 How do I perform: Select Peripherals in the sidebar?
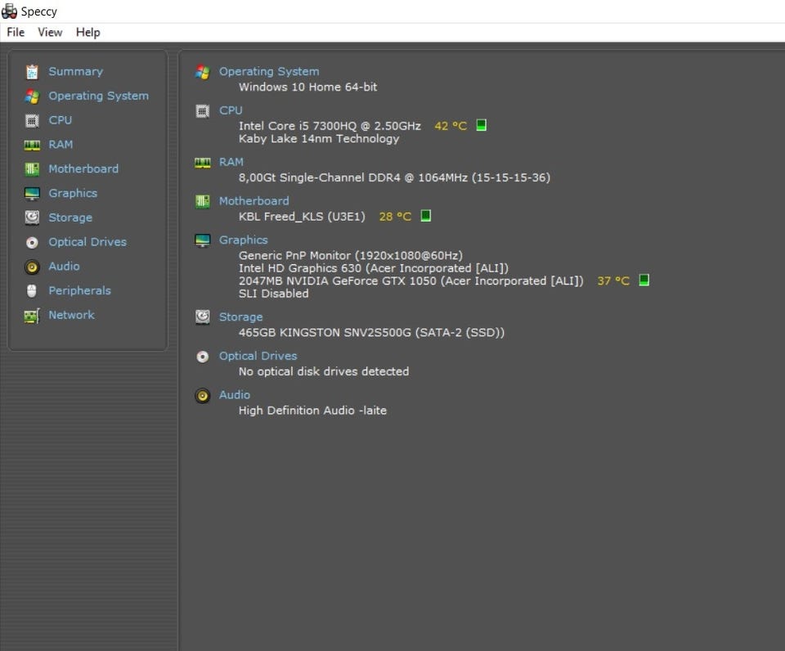click(79, 290)
